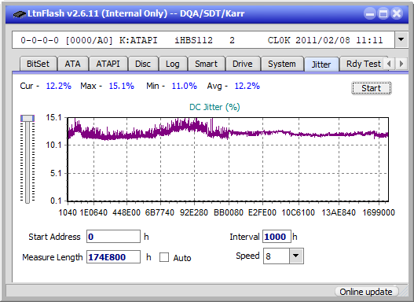The width and height of the screenshot is (414, 302).
Task: Click the Online update button
Action: click(365, 292)
